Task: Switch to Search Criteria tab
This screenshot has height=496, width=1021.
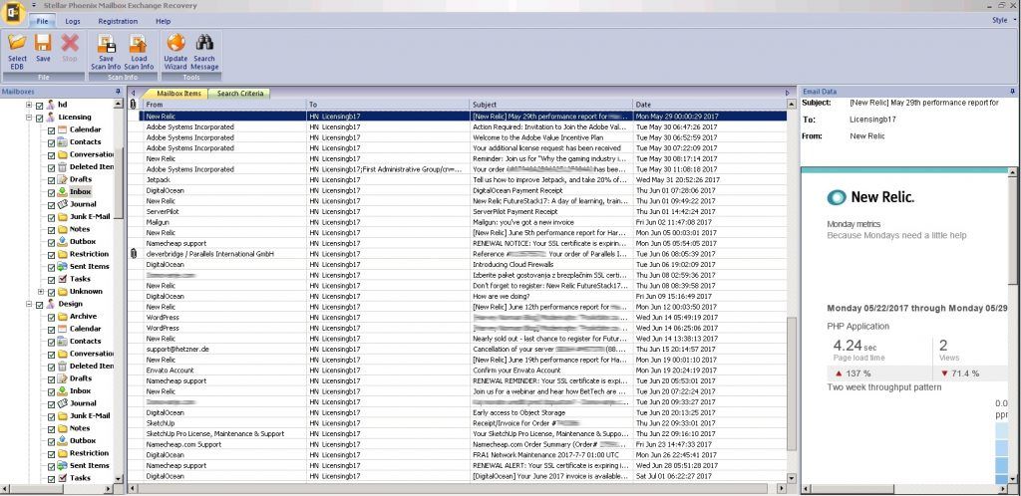Action: point(240,93)
